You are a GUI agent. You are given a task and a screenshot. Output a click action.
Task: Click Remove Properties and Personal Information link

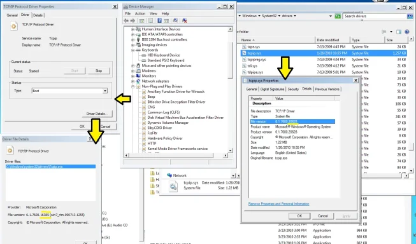(x=279, y=204)
